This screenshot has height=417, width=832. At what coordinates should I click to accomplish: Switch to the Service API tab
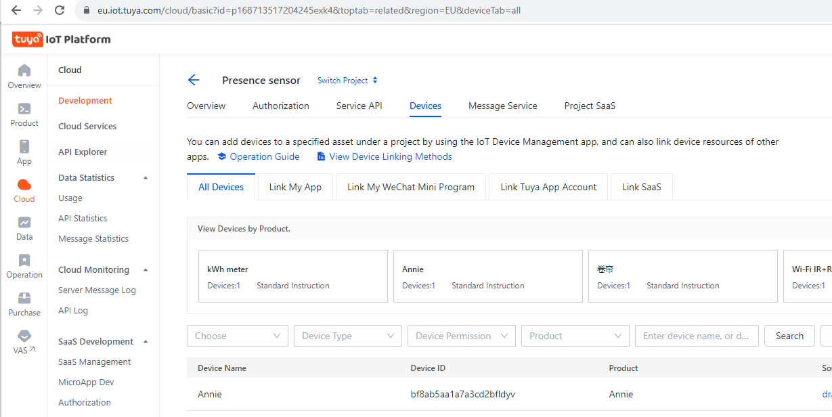point(359,106)
